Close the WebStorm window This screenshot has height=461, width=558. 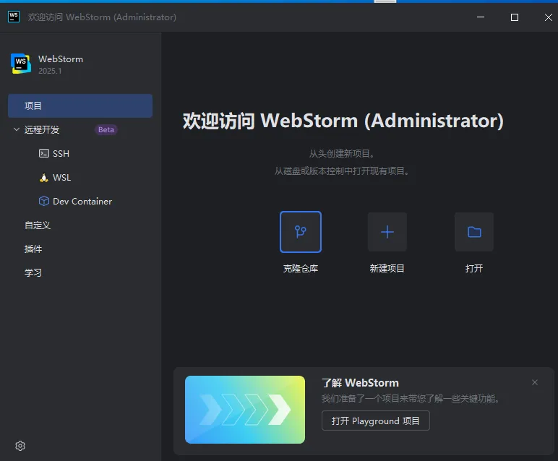pyautogui.click(x=548, y=17)
